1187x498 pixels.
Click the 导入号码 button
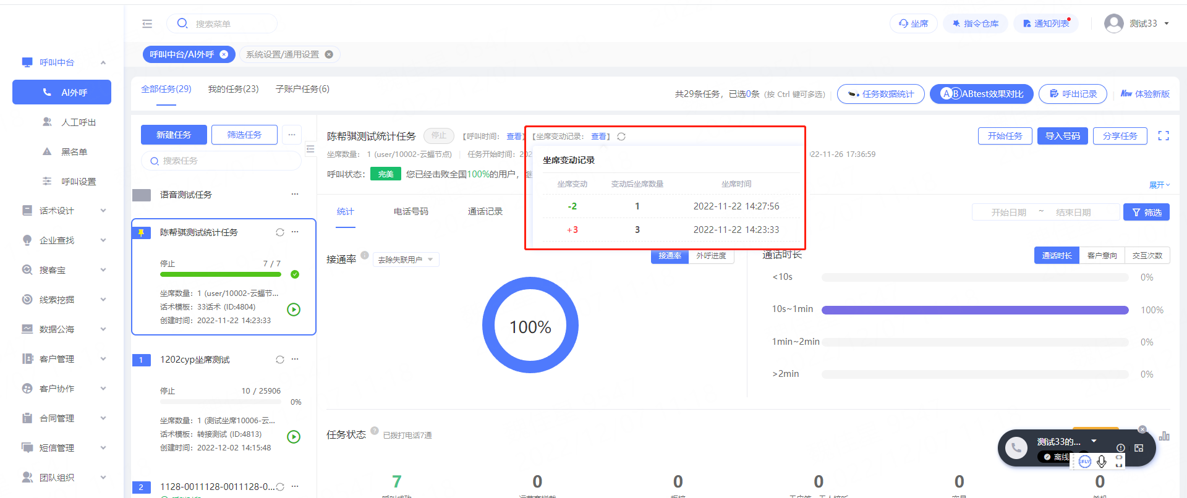click(x=1063, y=136)
